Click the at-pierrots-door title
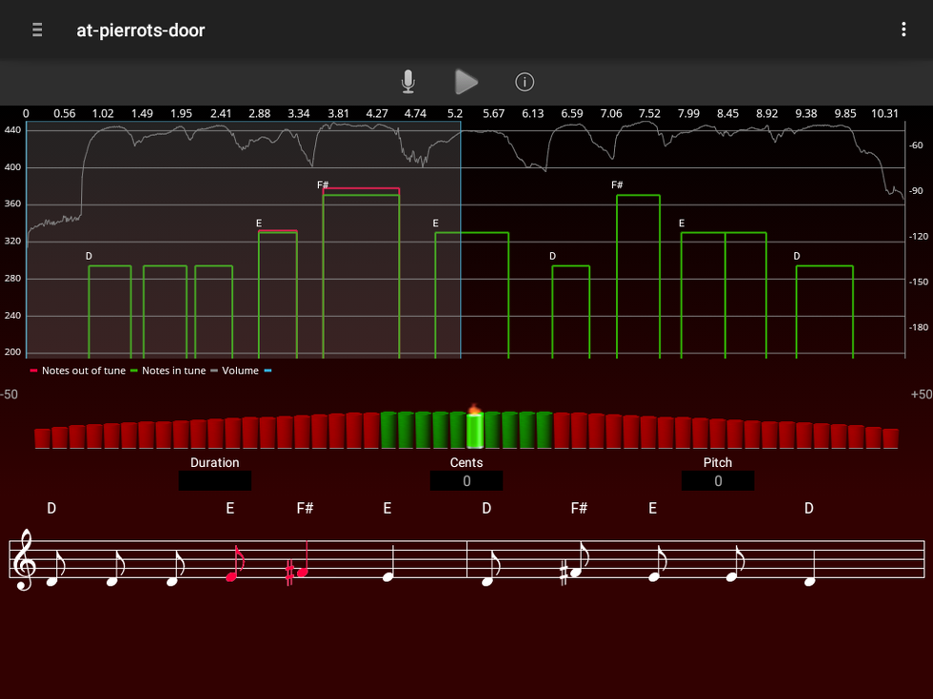Image resolution: width=933 pixels, height=699 pixels. [x=141, y=30]
